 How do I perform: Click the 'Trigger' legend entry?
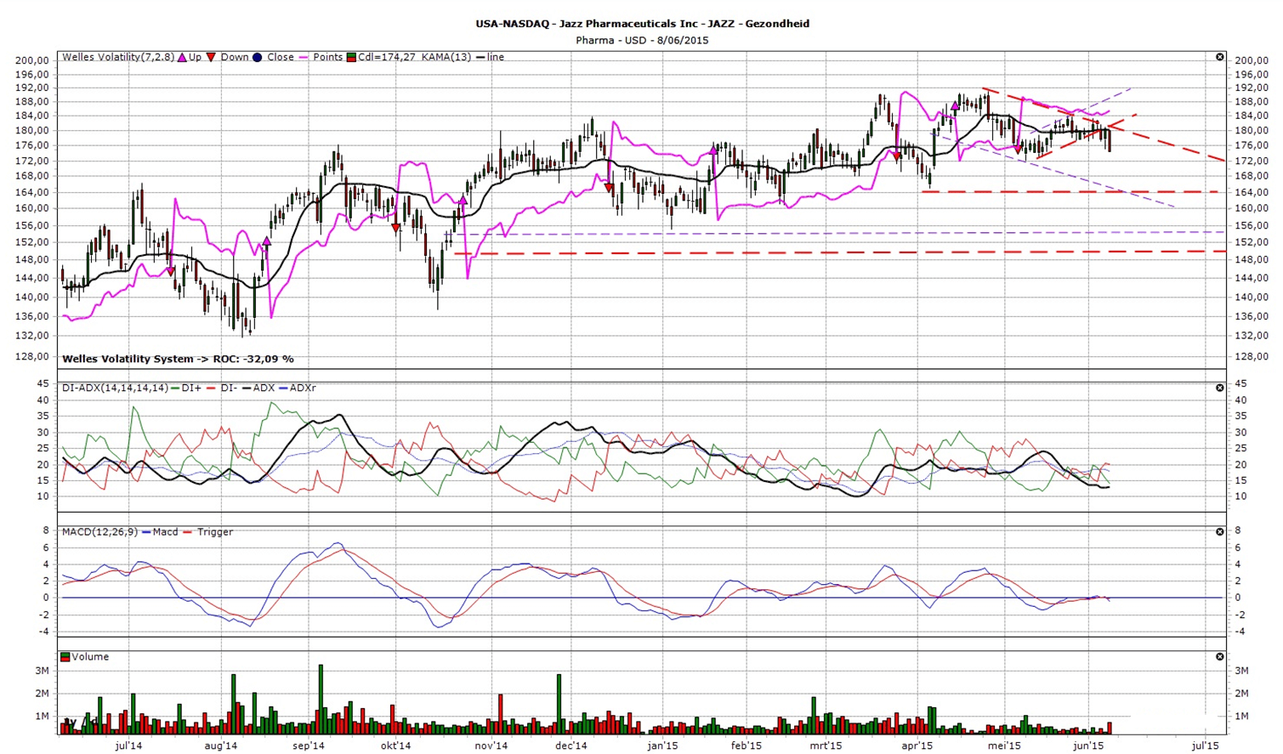click(x=215, y=532)
